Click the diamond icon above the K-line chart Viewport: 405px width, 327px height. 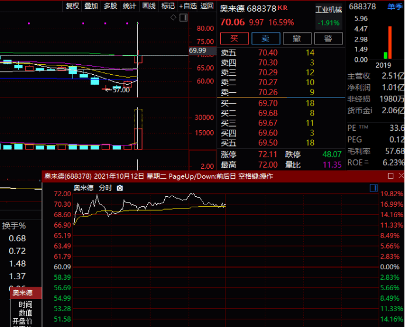[x=174, y=18]
